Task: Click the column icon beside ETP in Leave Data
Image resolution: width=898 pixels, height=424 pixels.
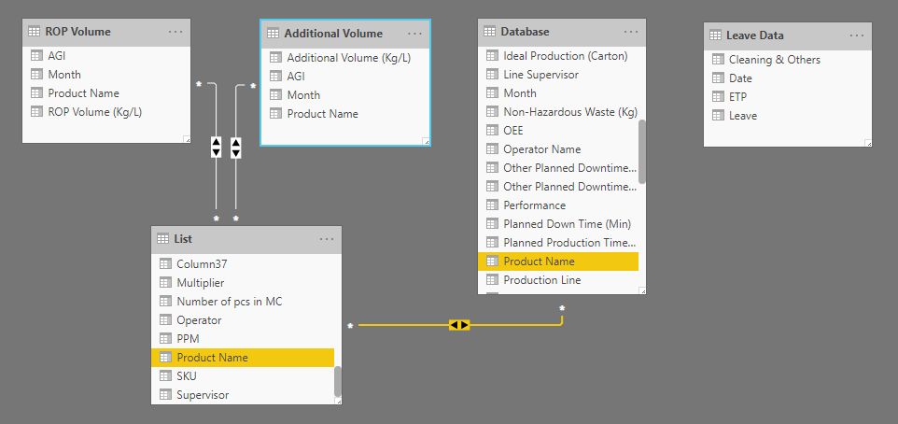Action: tap(718, 96)
